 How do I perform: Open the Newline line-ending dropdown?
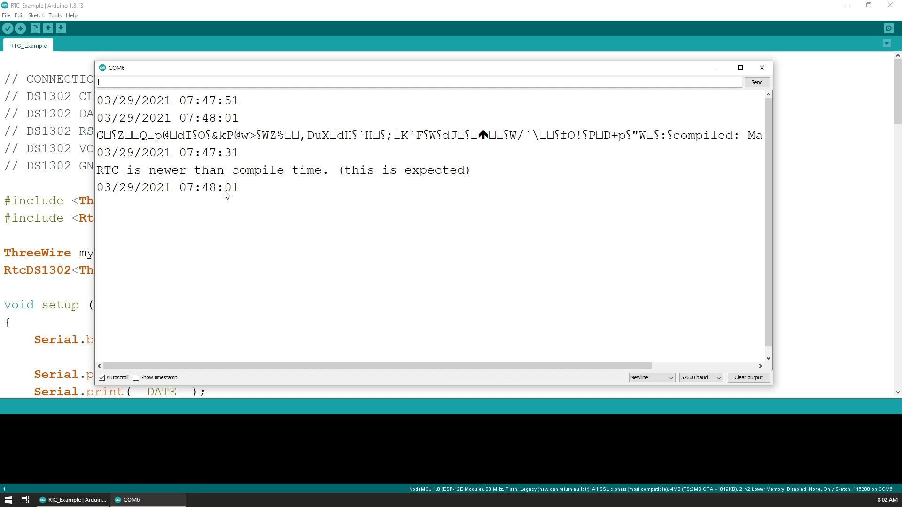pyautogui.click(x=652, y=378)
